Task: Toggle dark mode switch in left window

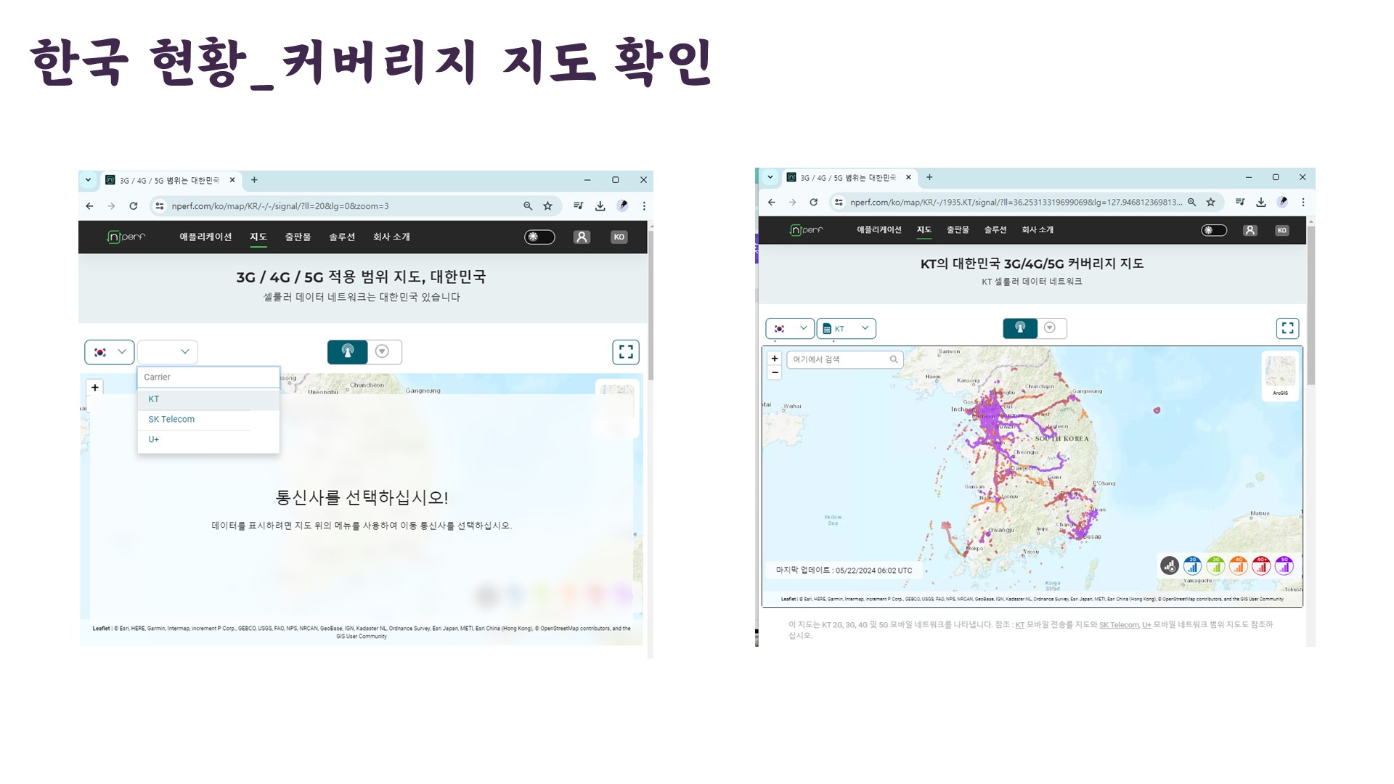Action: (x=539, y=237)
